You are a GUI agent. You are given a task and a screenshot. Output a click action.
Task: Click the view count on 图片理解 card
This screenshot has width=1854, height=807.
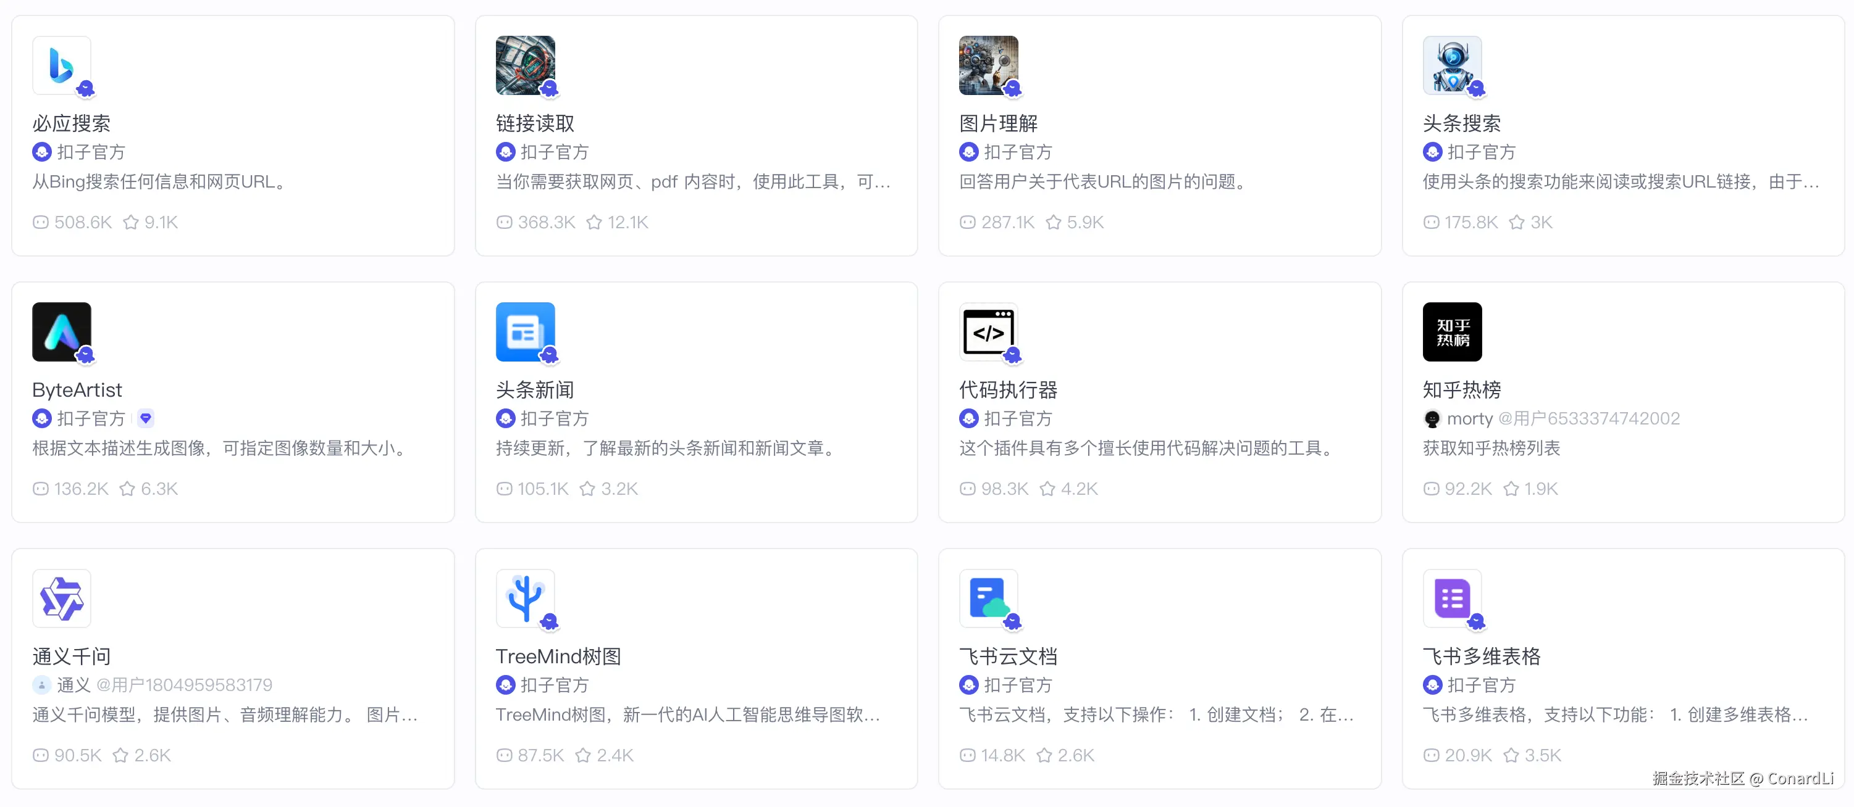pos(997,222)
